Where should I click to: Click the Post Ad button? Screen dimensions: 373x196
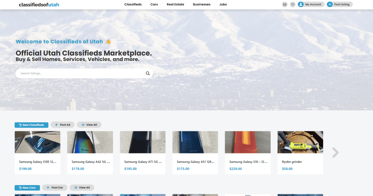point(63,125)
